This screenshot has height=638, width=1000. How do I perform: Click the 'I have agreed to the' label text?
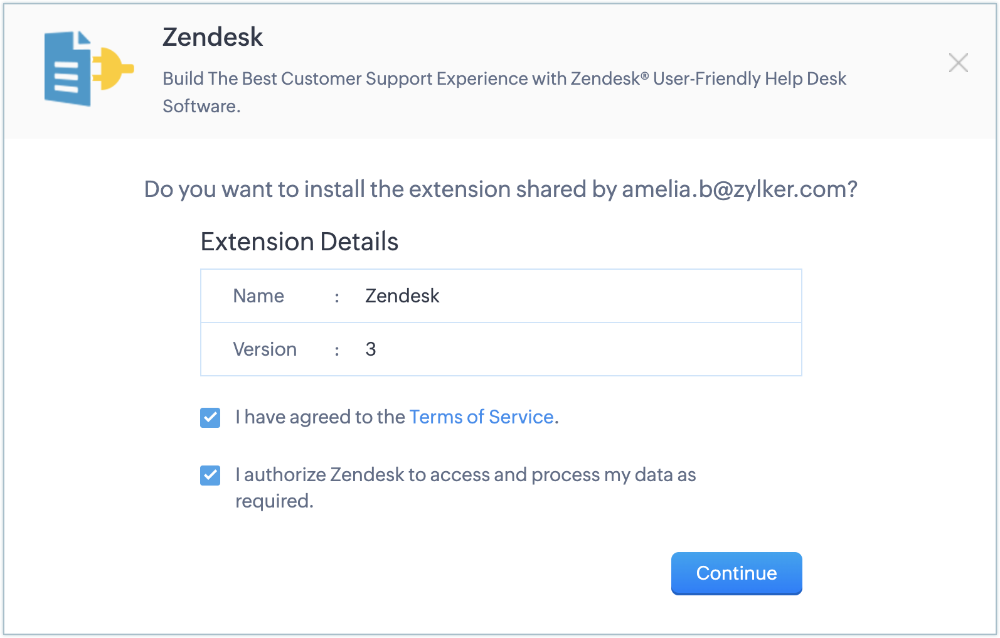[x=320, y=417]
